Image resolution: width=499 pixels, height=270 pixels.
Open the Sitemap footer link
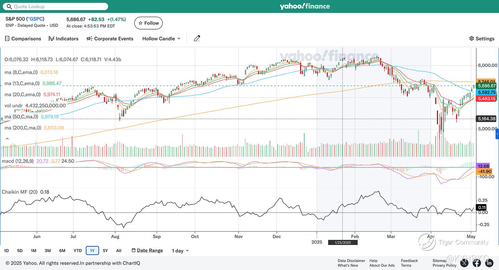(440, 261)
